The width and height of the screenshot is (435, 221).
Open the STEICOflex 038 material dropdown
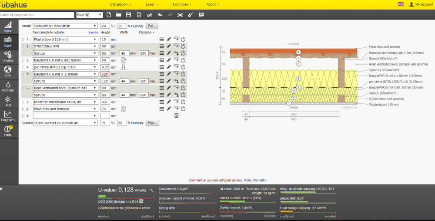[66, 46]
